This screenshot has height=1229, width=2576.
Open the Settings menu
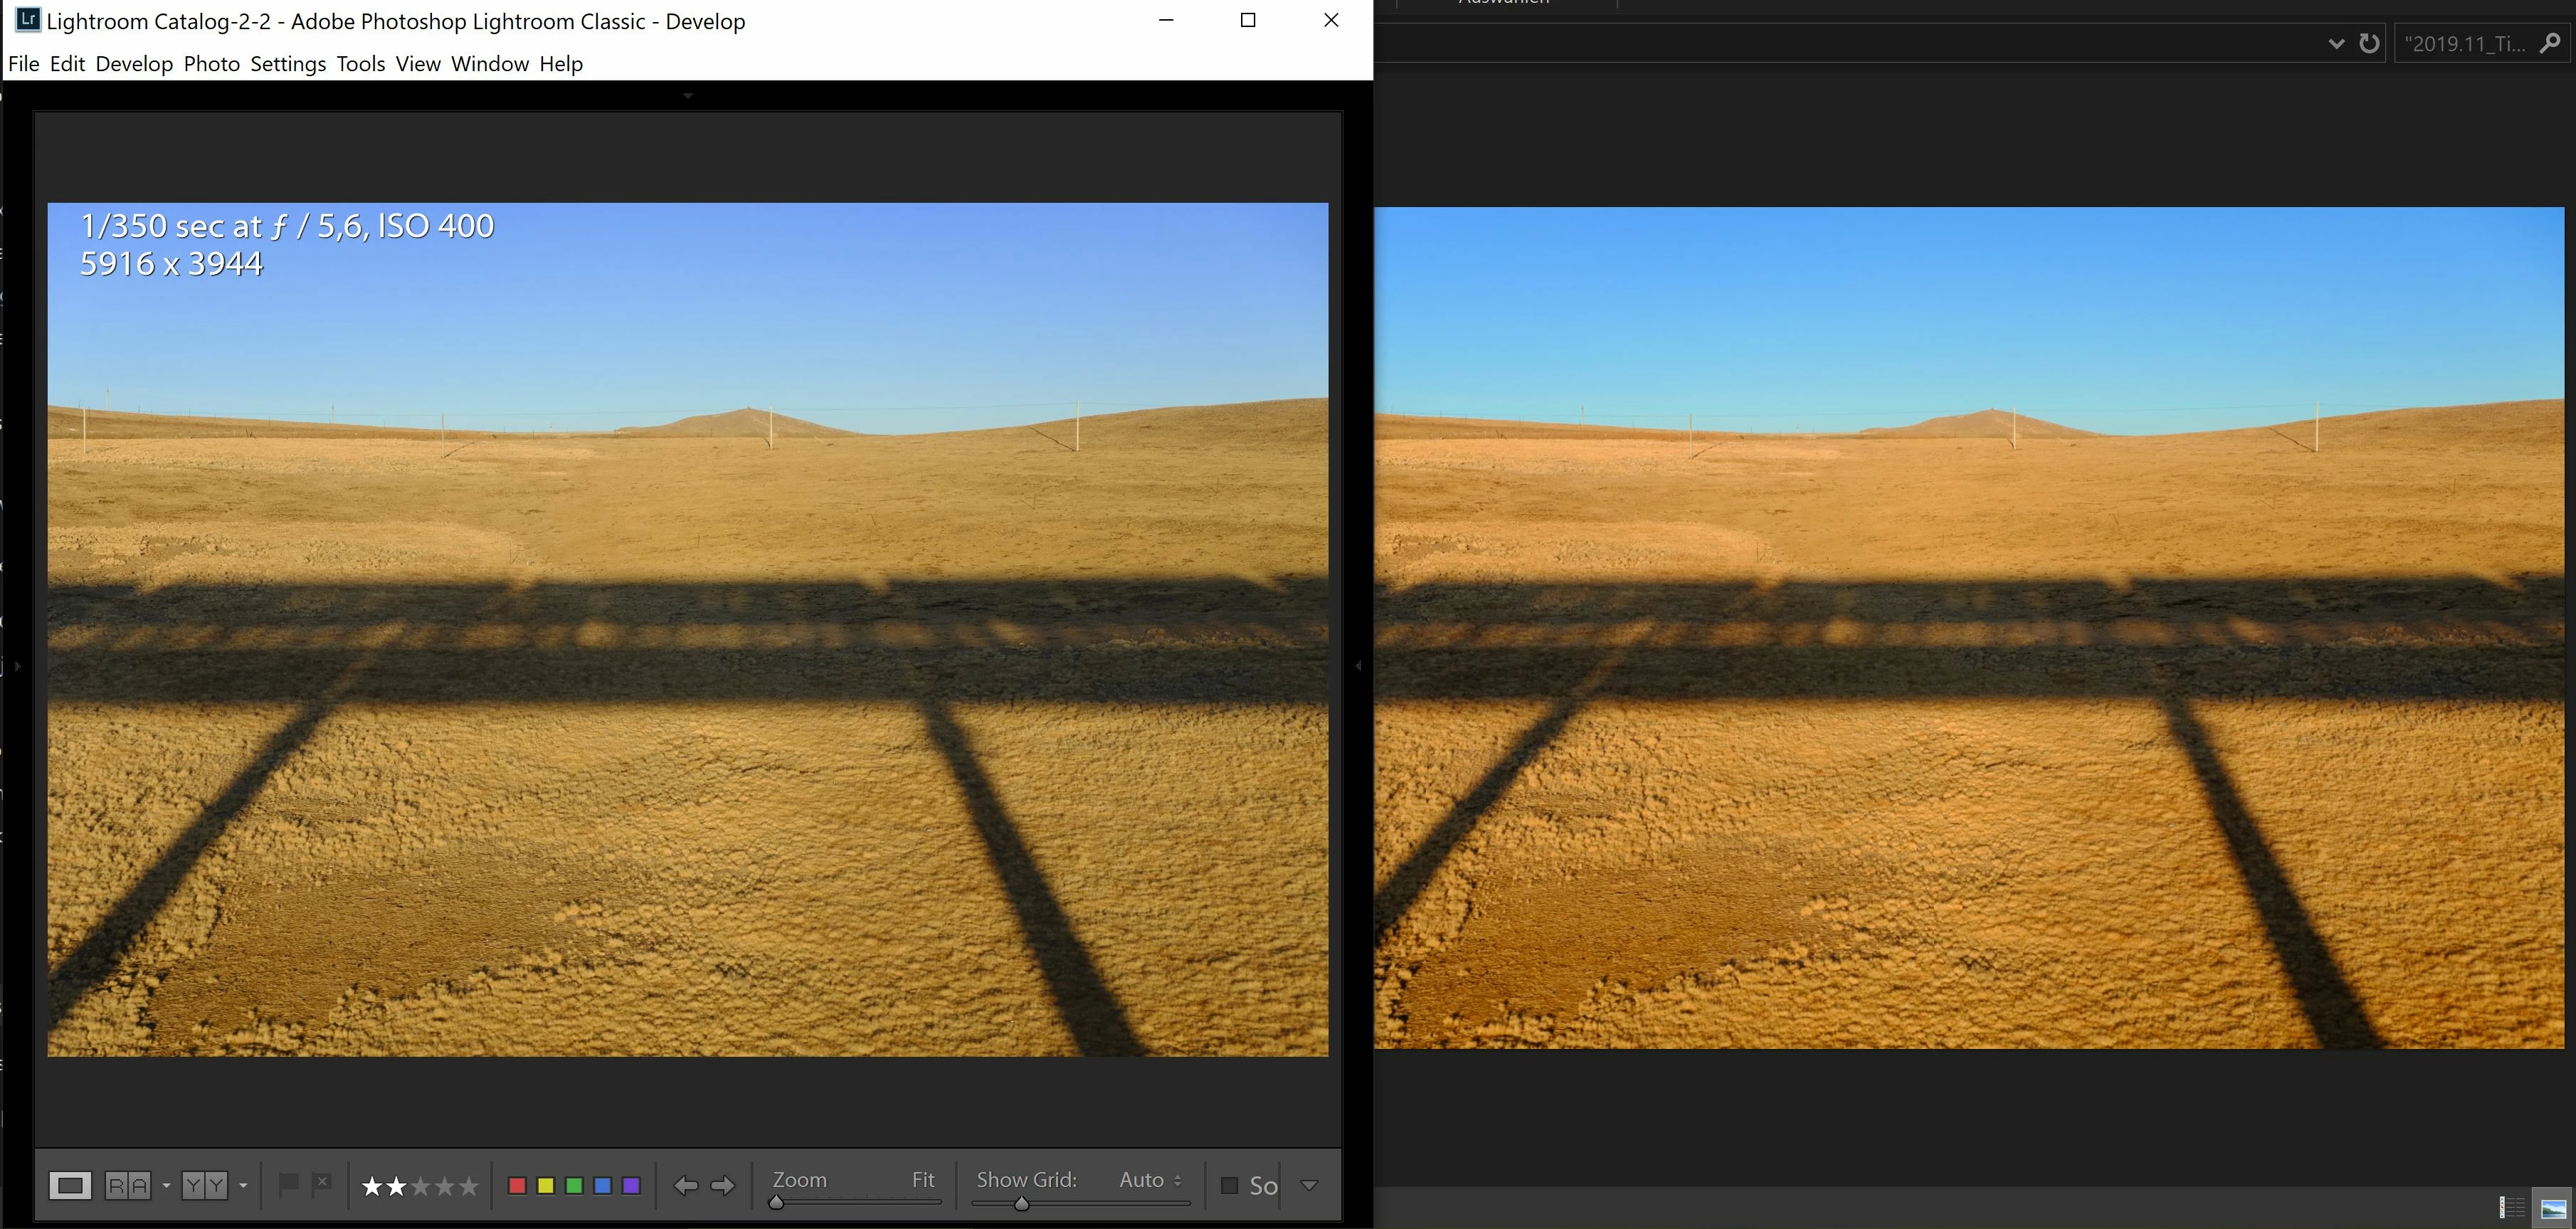coord(288,64)
